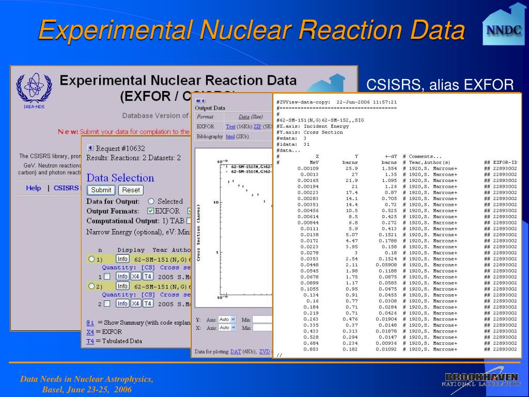Open the Y Axis Auto dropdown
The width and height of the screenshot is (529, 397).
click(x=227, y=319)
